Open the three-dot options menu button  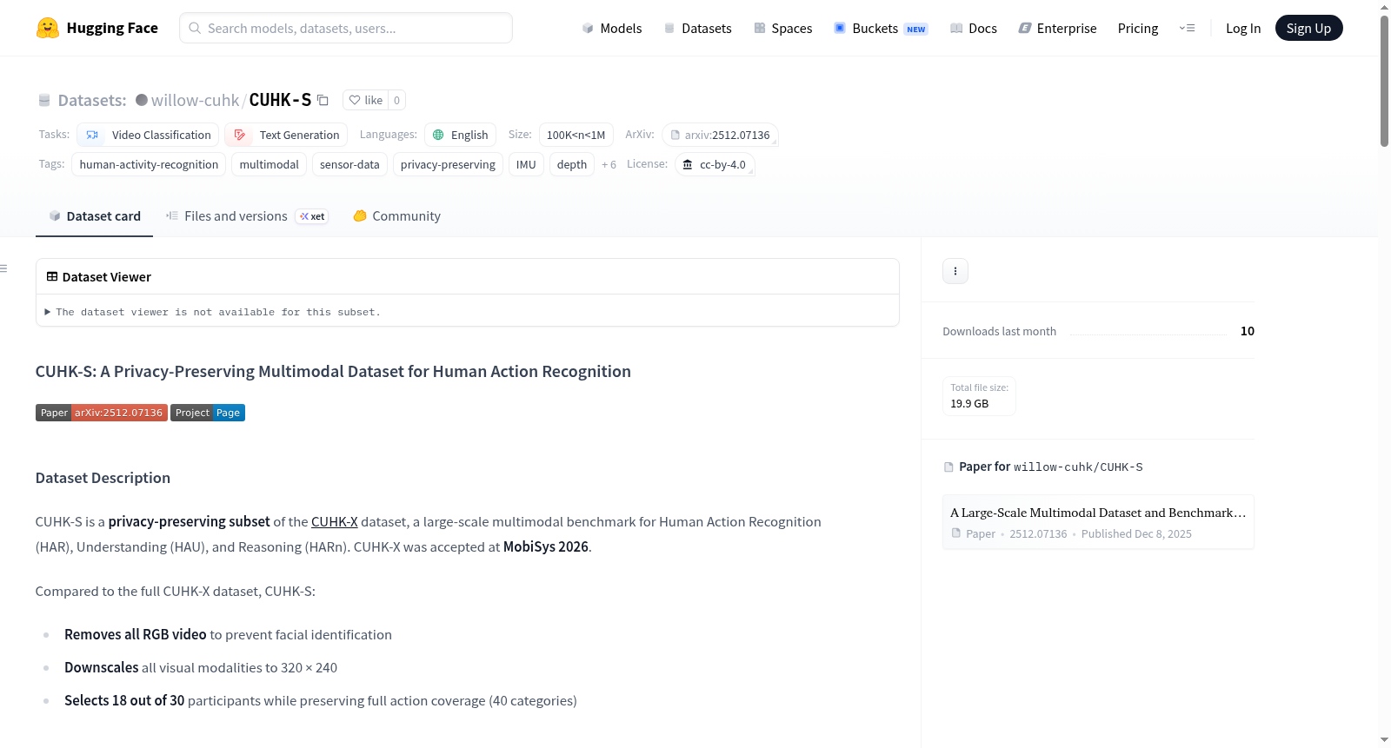[955, 271]
